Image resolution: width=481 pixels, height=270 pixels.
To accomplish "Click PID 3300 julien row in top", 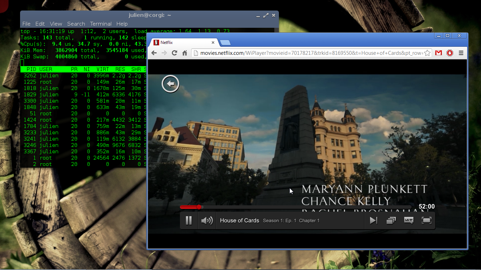I will coord(83,101).
